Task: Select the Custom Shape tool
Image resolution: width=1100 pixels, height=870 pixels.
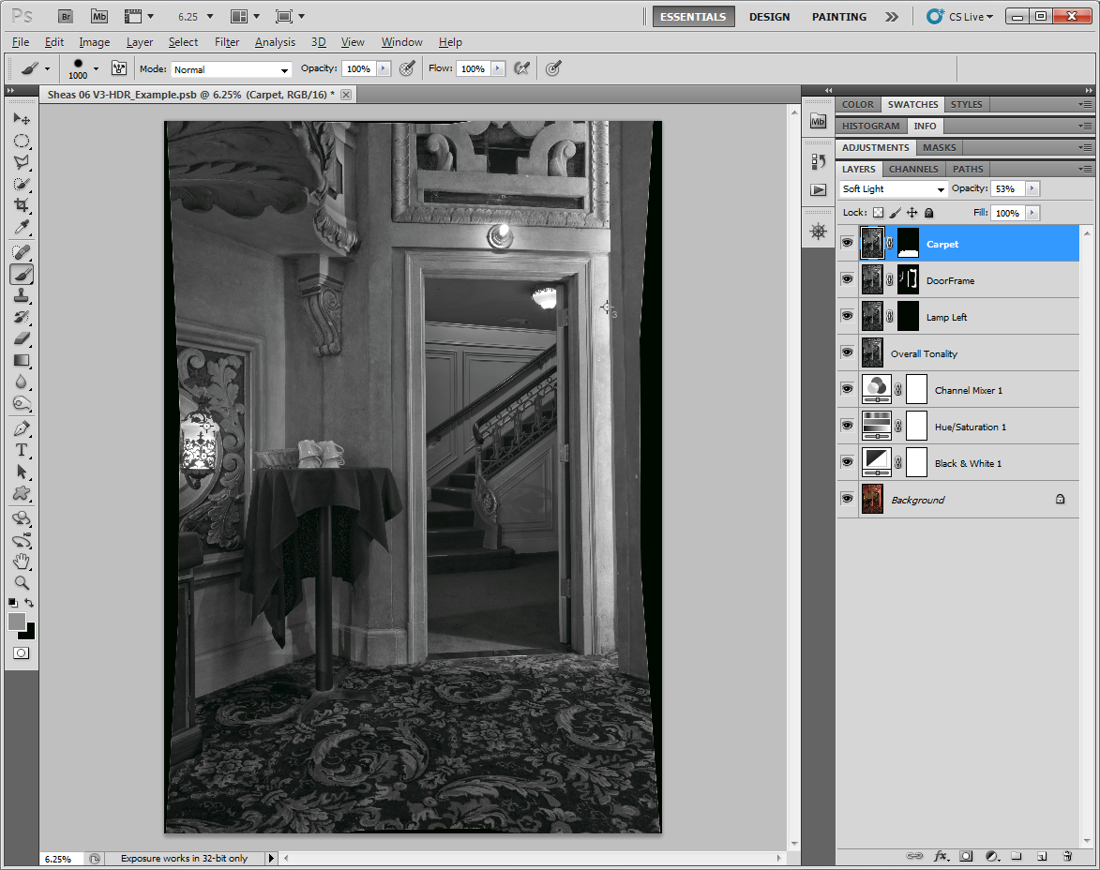Action: click(22, 494)
